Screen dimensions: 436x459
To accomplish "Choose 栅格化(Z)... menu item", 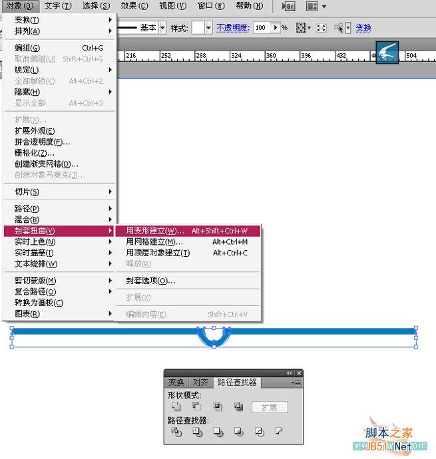I will coord(60,153).
